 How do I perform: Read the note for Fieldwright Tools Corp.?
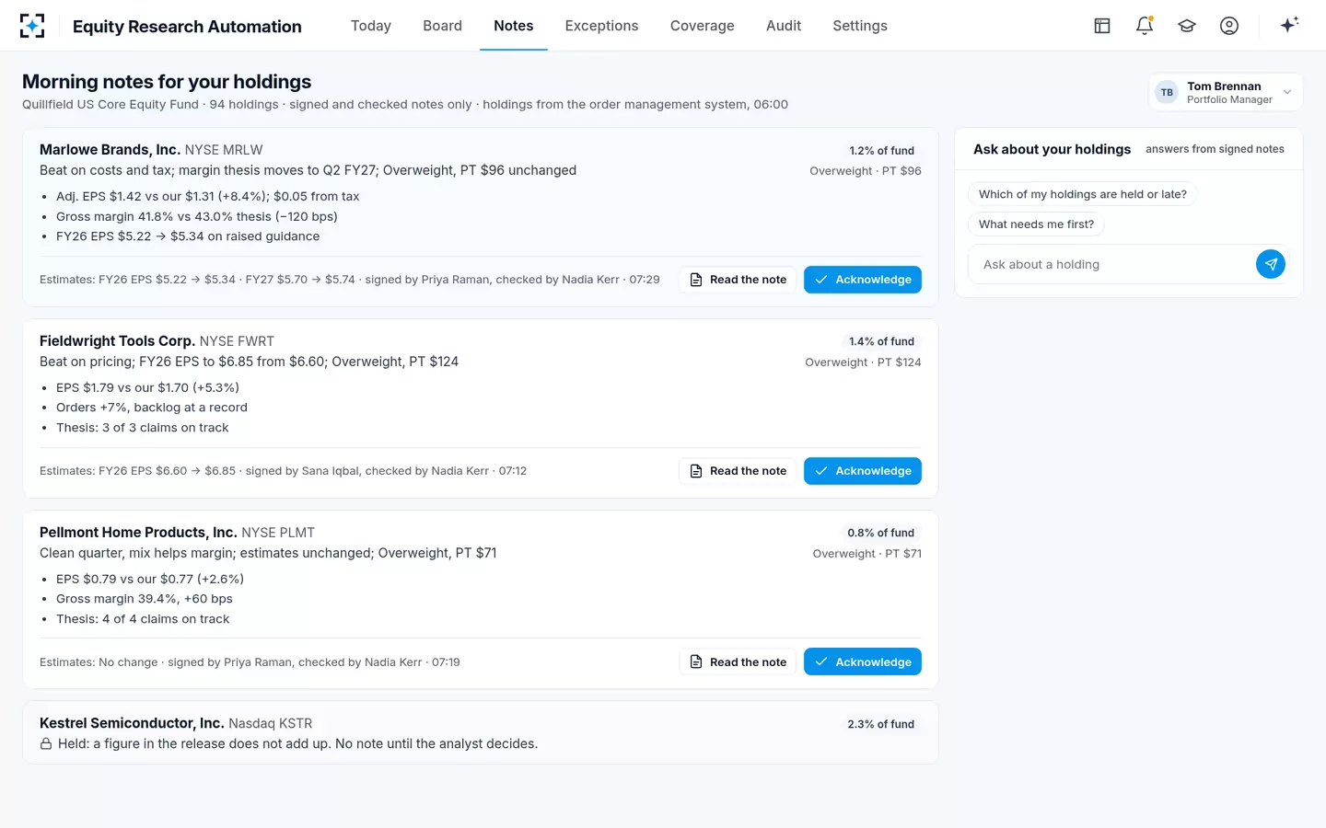(x=738, y=471)
